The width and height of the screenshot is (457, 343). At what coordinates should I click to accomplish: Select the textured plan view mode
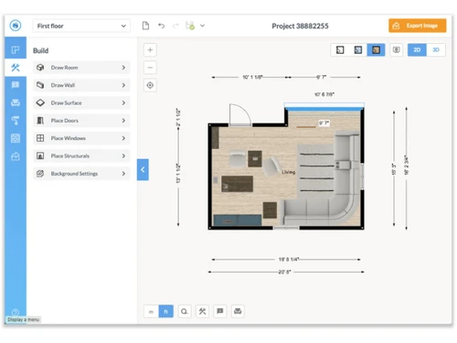pos(376,49)
